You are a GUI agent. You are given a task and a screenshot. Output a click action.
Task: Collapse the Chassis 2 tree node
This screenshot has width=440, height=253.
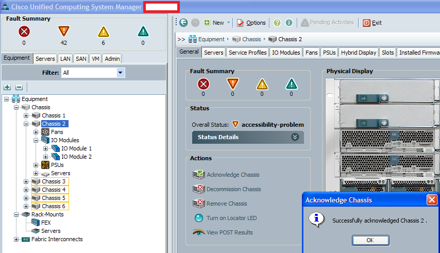pos(26,124)
